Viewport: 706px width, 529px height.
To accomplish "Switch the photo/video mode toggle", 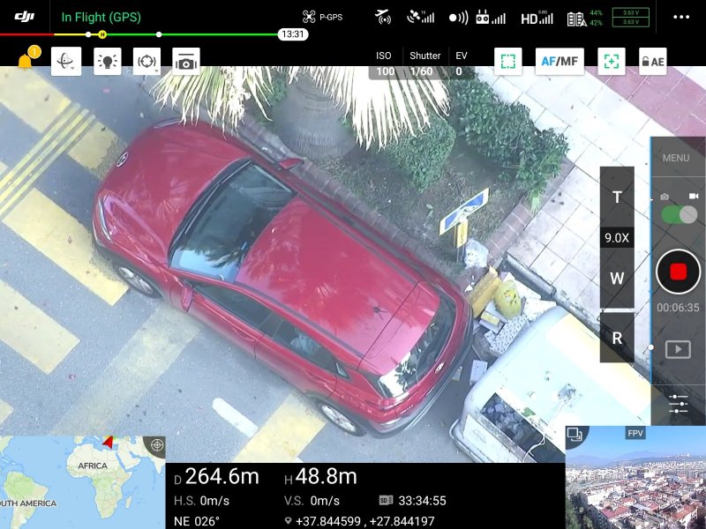I will tap(679, 214).
